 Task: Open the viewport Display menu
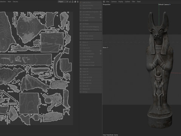[x=121, y=2]
